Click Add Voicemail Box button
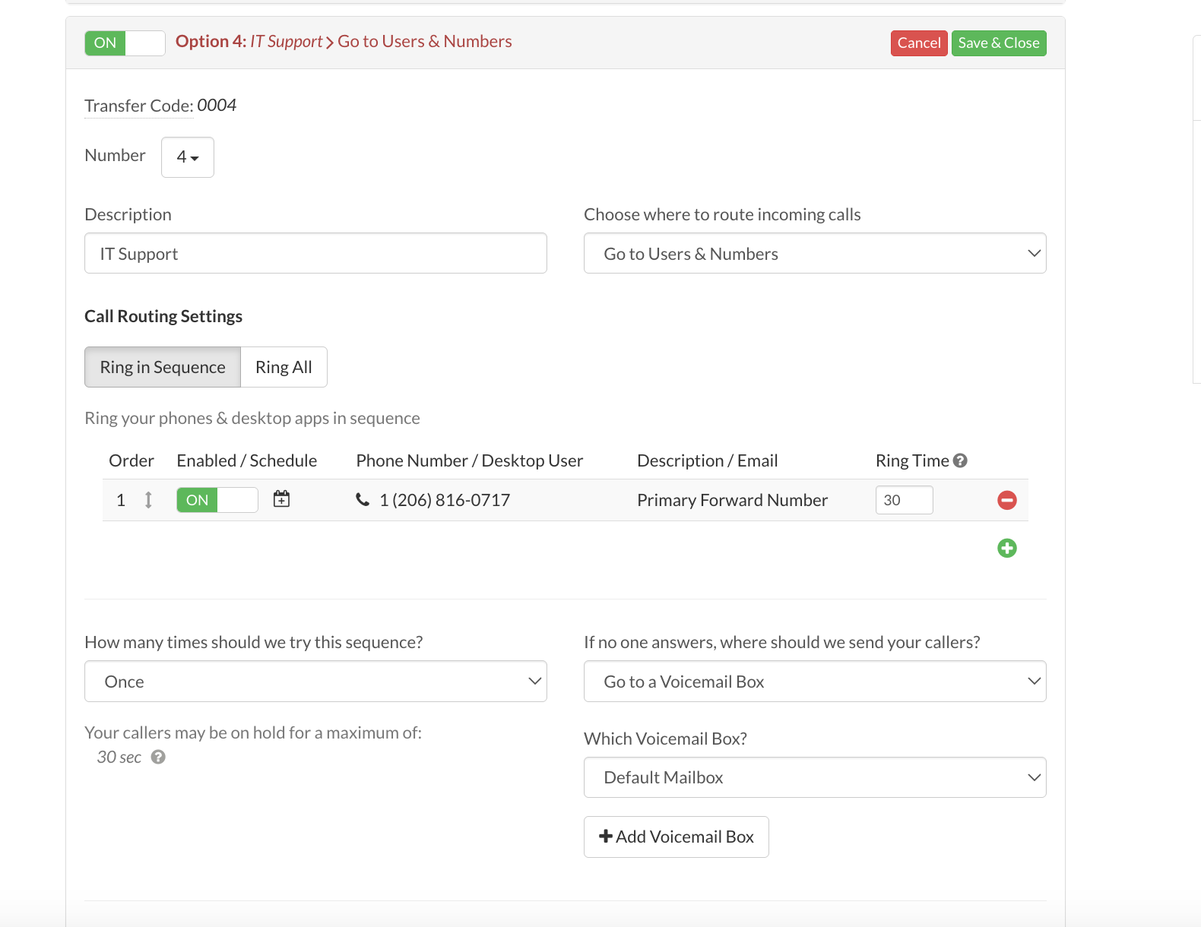This screenshot has width=1201, height=927. click(676, 837)
